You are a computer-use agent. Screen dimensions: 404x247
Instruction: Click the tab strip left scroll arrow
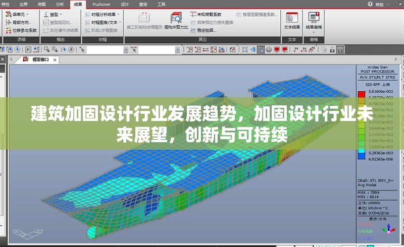tap(11, 59)
